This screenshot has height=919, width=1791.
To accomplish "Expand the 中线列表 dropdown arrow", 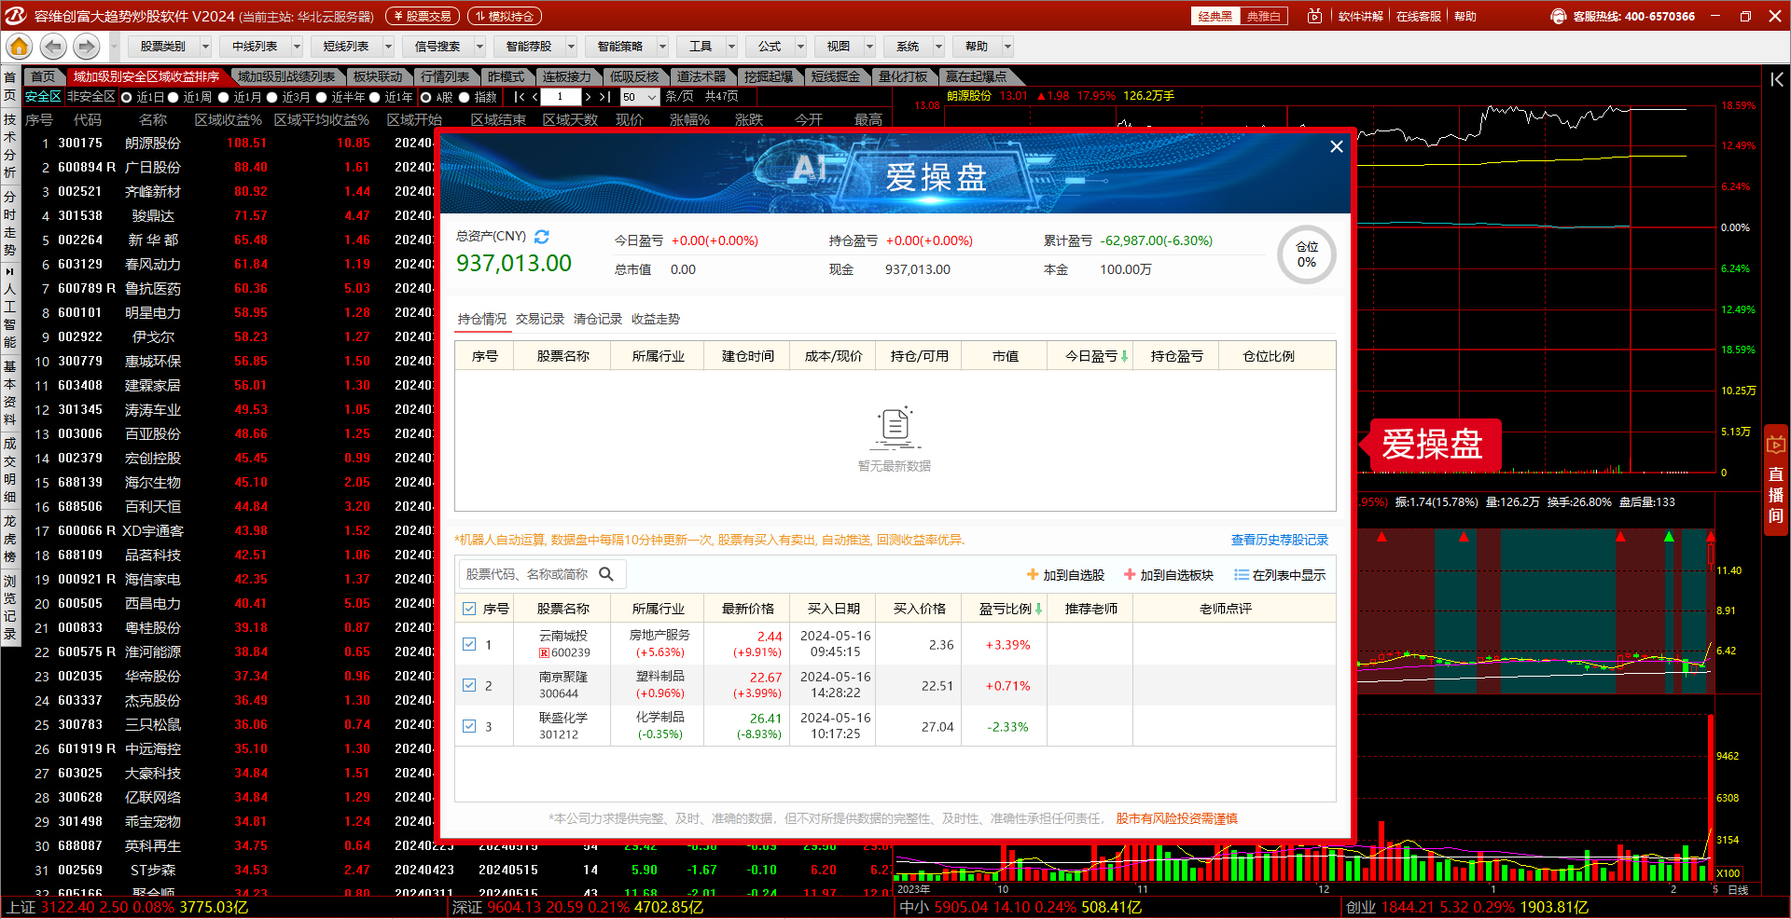I will click(x=297, y=47).
